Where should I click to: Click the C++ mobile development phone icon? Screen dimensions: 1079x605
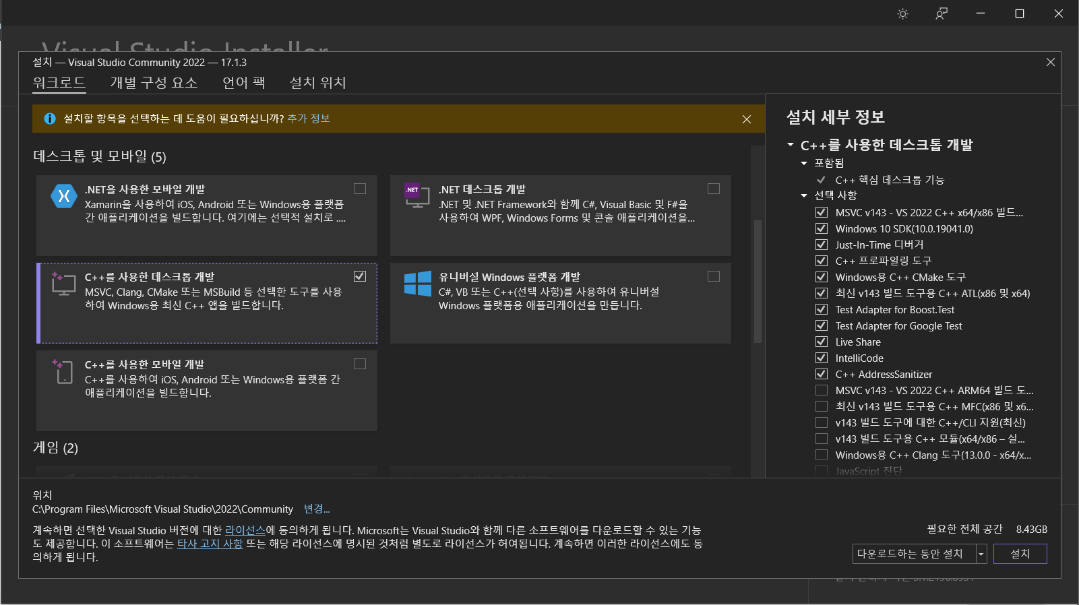tap(63, 371)
